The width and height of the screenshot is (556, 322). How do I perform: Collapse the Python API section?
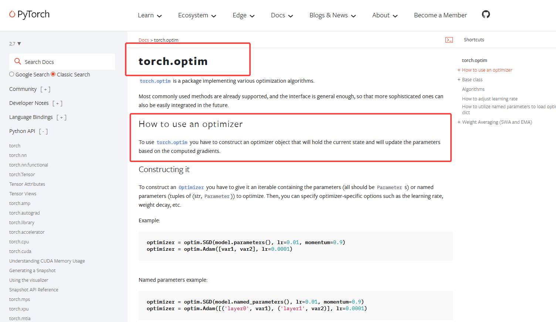pyautogui.click(x=43, y=131)
